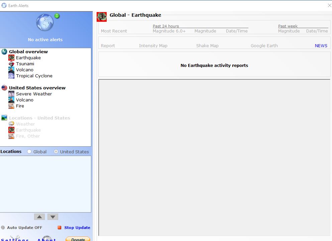
Task: Open the Google Earth view
Action: pyautogui.click(x=264, y=46)
